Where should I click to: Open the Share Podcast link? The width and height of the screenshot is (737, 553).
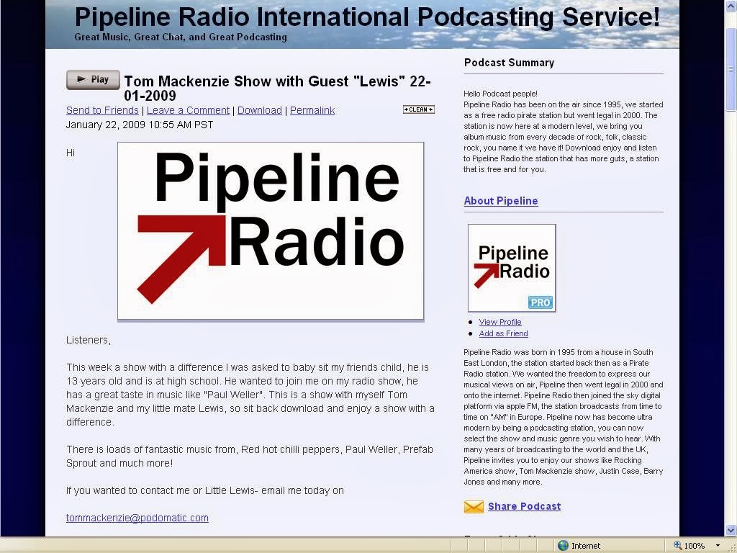(x=524, y=506)
